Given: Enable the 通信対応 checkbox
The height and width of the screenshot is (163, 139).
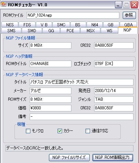Looking at the screenshot, I should pyautogui.click(x=88, y=131).
